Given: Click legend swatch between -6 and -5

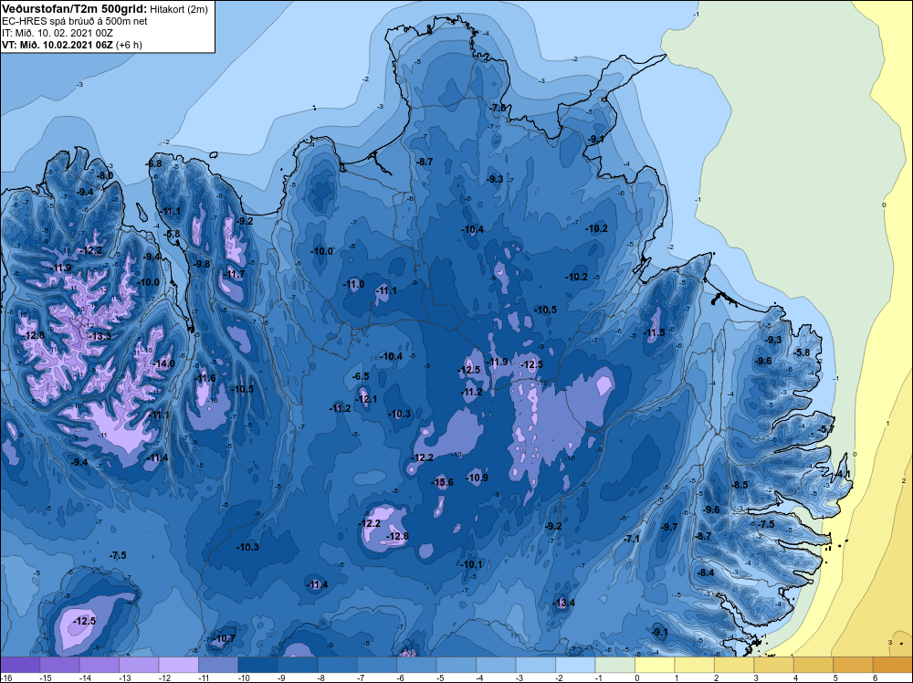Looking at the screenshot, I should coord(416,665).
